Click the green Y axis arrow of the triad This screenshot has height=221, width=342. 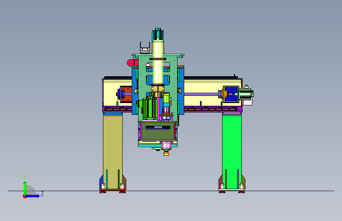[25, 188]
